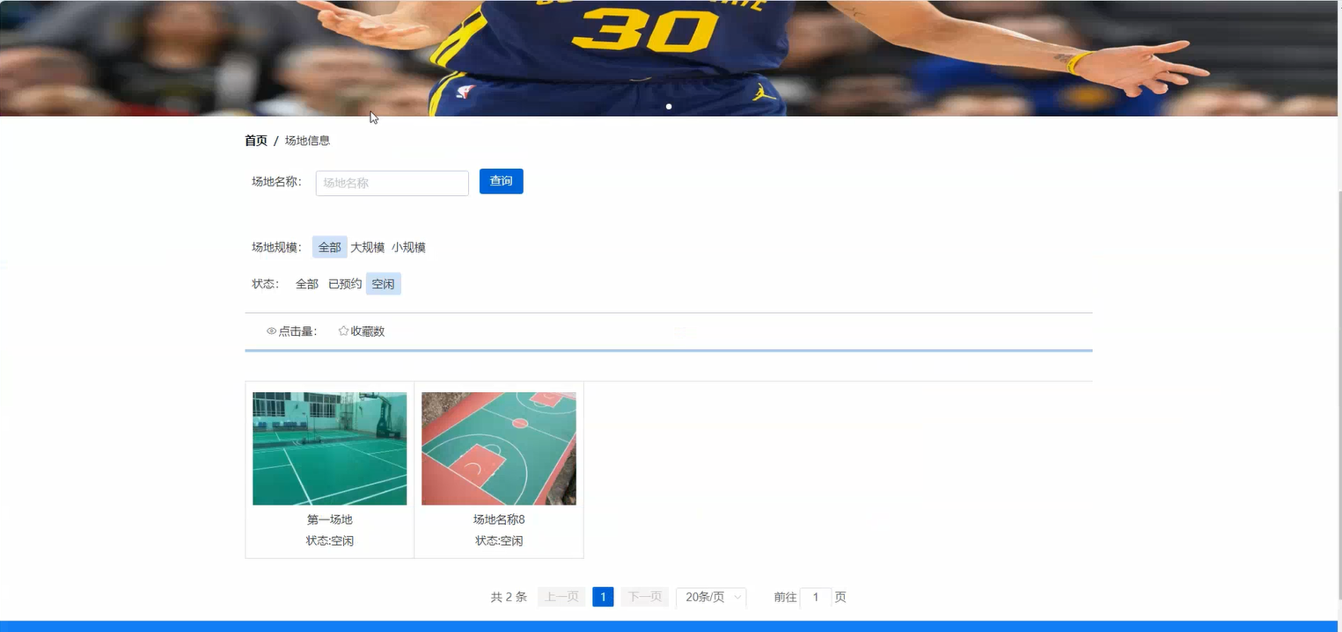This screenshot has width=1342, height=632.
Task: Click the 下一页 pagination control
Action: click(644, 597)
